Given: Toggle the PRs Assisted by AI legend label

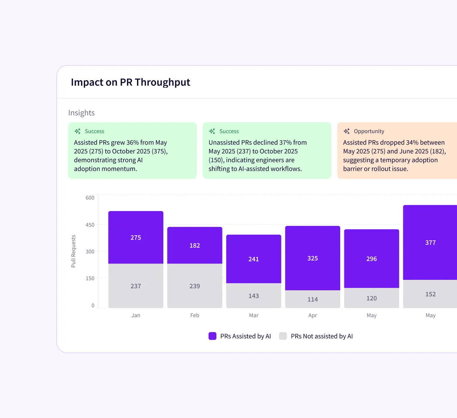Looking at the screenshot, I should coord(245,336).
